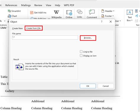Enable Display as icon checkbox
The image size is (140, 112).
click(x=81, y=56)
